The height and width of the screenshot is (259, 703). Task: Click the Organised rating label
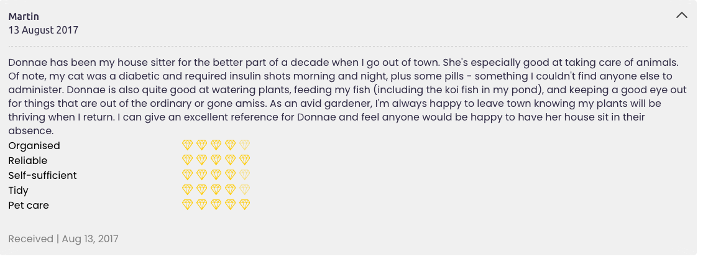[x=34, y=146]
